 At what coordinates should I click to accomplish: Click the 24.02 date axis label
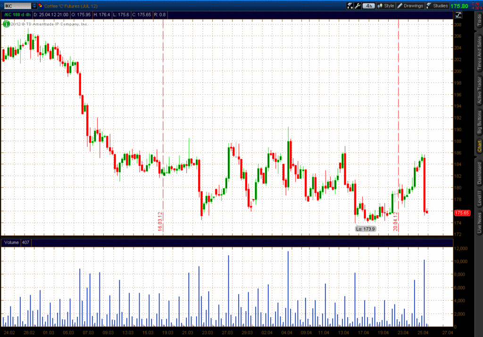pyautogui.click(x=9, y=332)
